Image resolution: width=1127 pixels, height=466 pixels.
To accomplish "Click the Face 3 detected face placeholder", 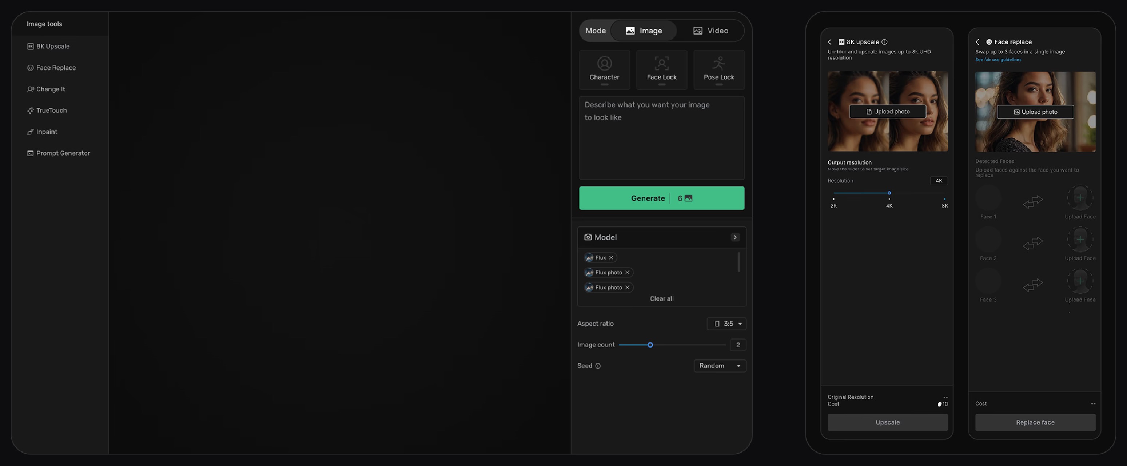I will (x=988, y=281).
